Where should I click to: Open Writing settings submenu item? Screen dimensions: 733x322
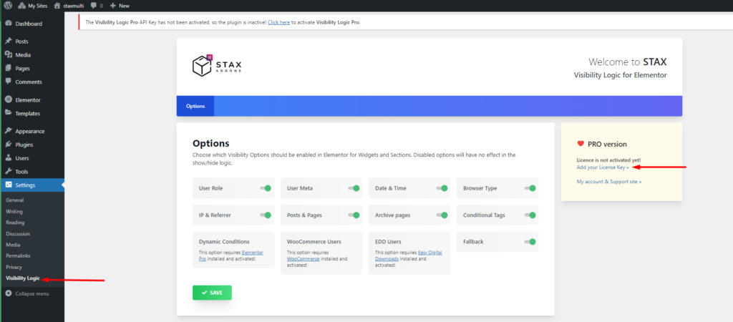pyautogui.click(x=14, y=211)
